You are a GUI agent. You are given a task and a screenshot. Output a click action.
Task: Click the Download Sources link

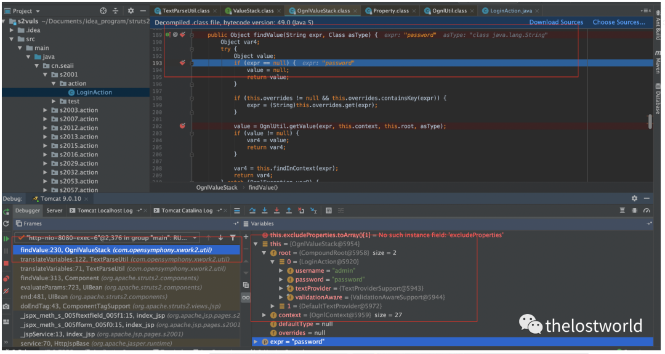pyautogui.click(x=556, y=22)
